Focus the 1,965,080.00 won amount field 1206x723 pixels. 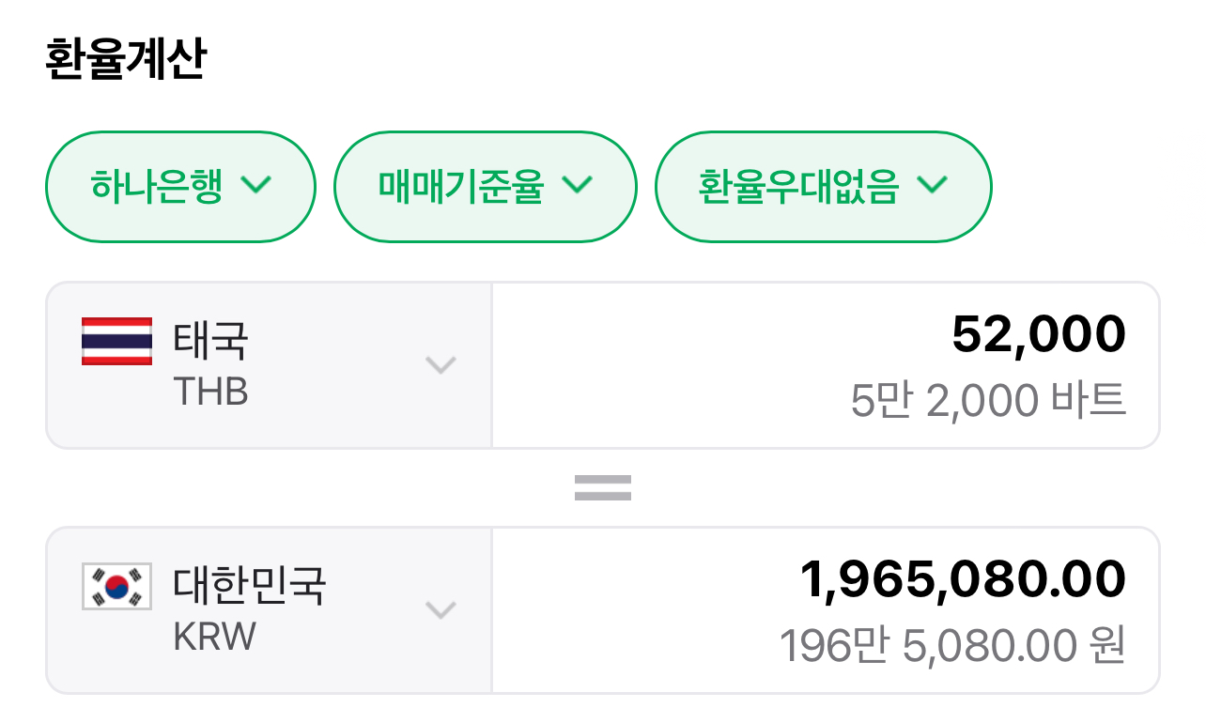[963, 579]
